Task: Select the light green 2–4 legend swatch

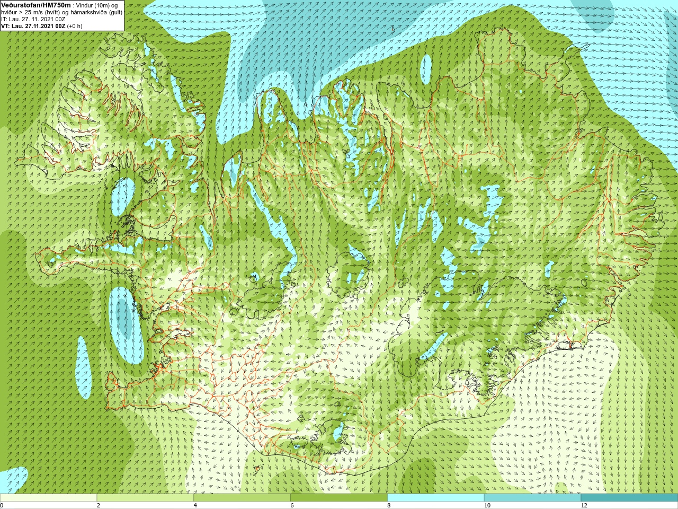Action: coord(145,498)
